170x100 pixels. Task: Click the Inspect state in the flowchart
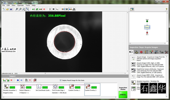pos(147,27)
